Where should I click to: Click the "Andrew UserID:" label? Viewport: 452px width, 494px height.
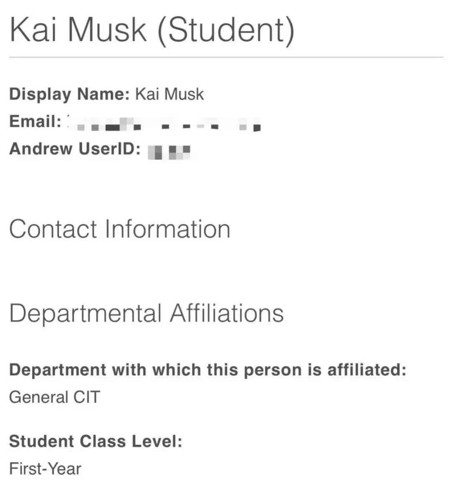[74, 149]
